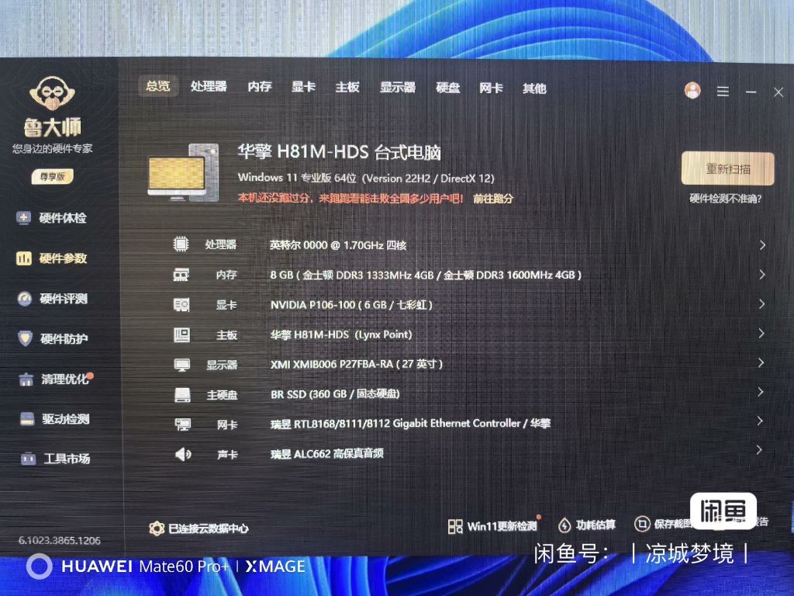Screen dimensions: 794x596
Task: Click the NVIDIA P106-100 graphics text
Action: 351,305
